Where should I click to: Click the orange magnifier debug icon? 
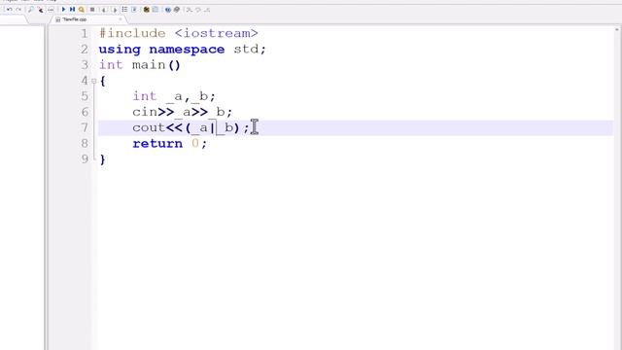point(82,10)
